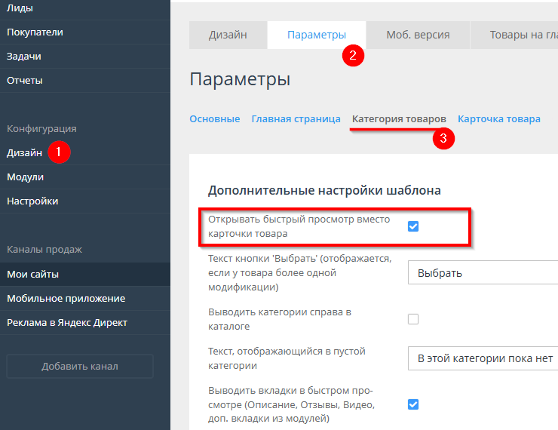The image size is (558, 430).
Task: Uncheck quick view instead of product card
Action: coord(413,226)
